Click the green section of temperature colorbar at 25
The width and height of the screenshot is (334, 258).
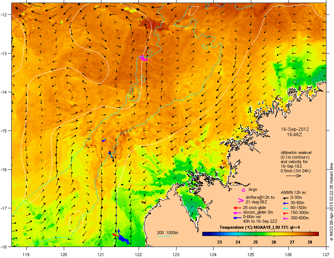coord(255,234)
